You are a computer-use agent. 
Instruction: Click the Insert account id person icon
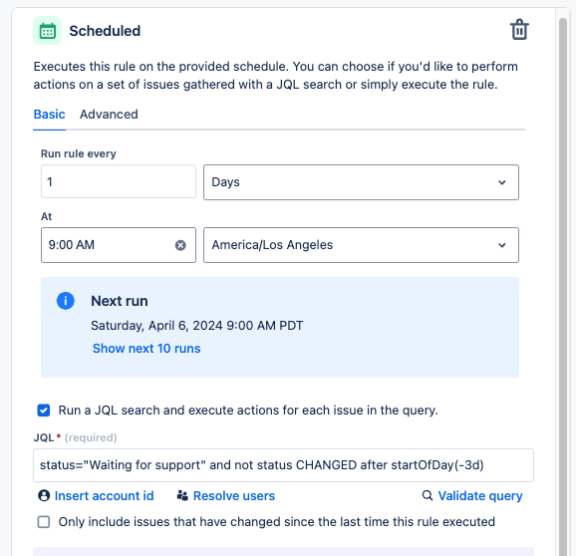click(x=44, y=495)
